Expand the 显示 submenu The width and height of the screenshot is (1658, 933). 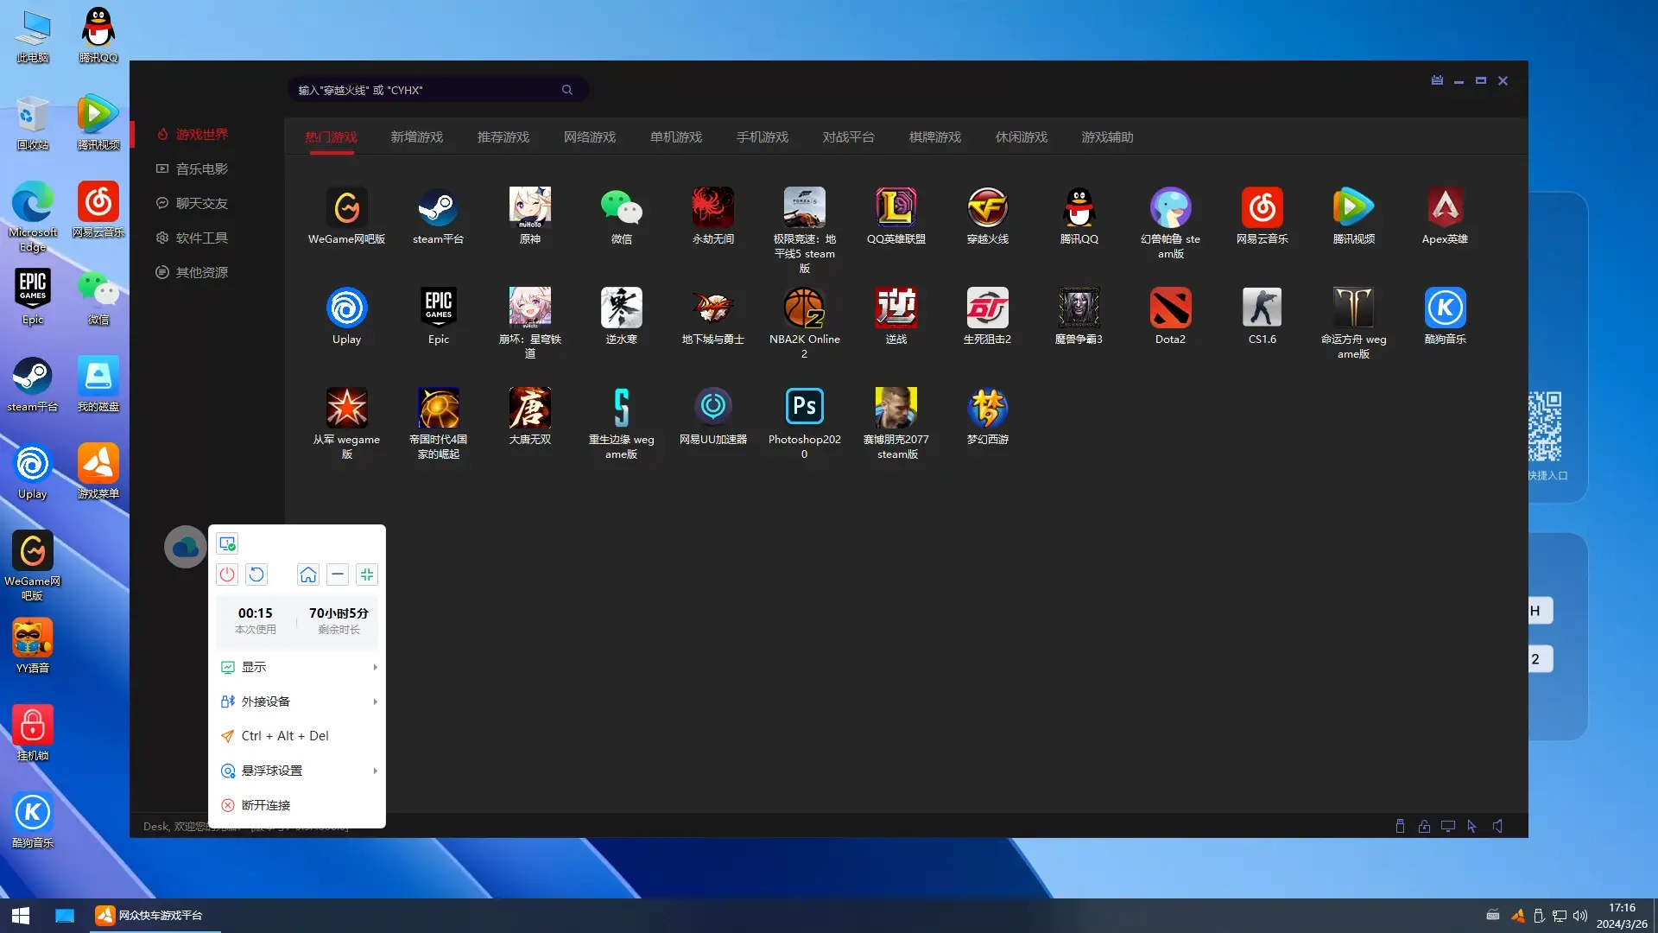click(x=297, y=667)
